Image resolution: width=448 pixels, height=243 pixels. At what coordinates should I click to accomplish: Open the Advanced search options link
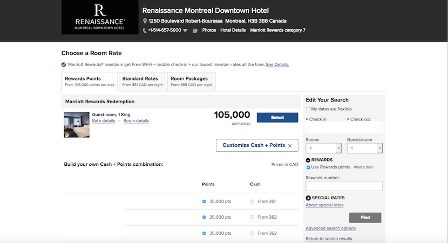point(330,228)
